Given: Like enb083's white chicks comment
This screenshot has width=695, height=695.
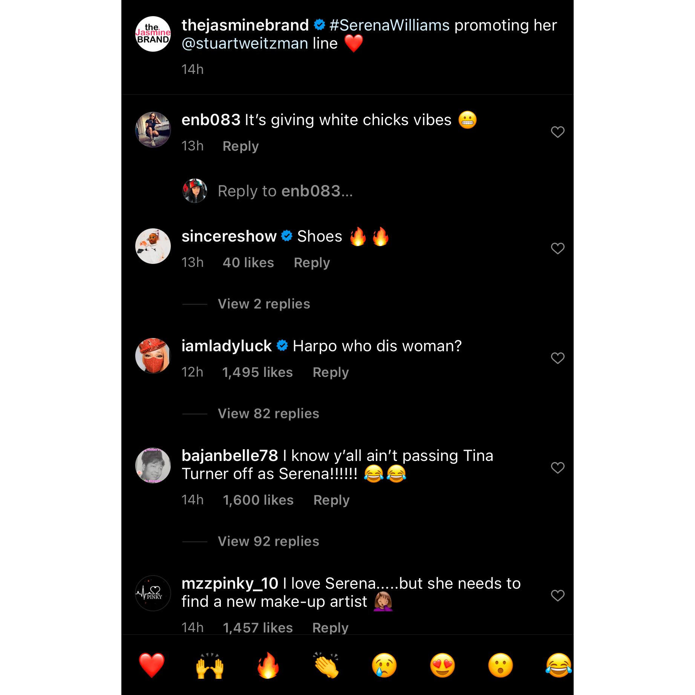Looking at the screenshot, I should [557, 132].
